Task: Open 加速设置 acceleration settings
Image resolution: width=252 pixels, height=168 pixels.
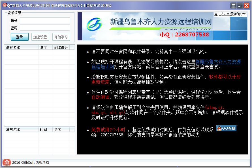Action: coord(40,37)
